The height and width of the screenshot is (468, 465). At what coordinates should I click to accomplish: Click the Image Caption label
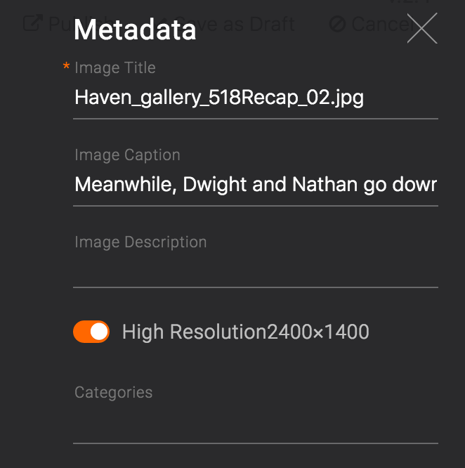coord(127,155)
